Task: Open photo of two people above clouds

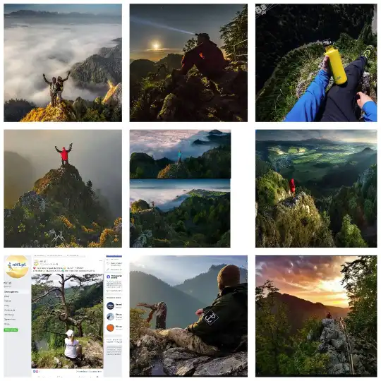Action: click(x=63, y=63)
